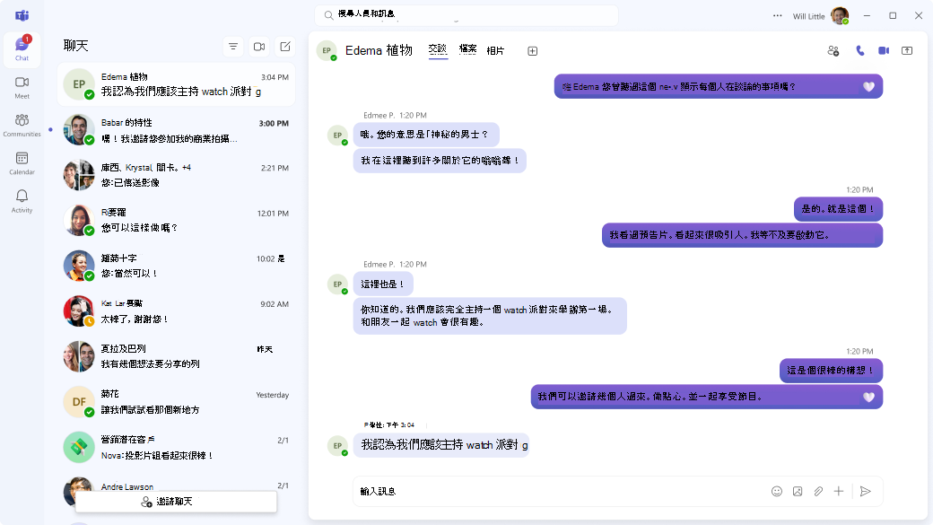Click the filter chats icon
The width and height of the screenshot is (933, 525).
pos(233,46)
